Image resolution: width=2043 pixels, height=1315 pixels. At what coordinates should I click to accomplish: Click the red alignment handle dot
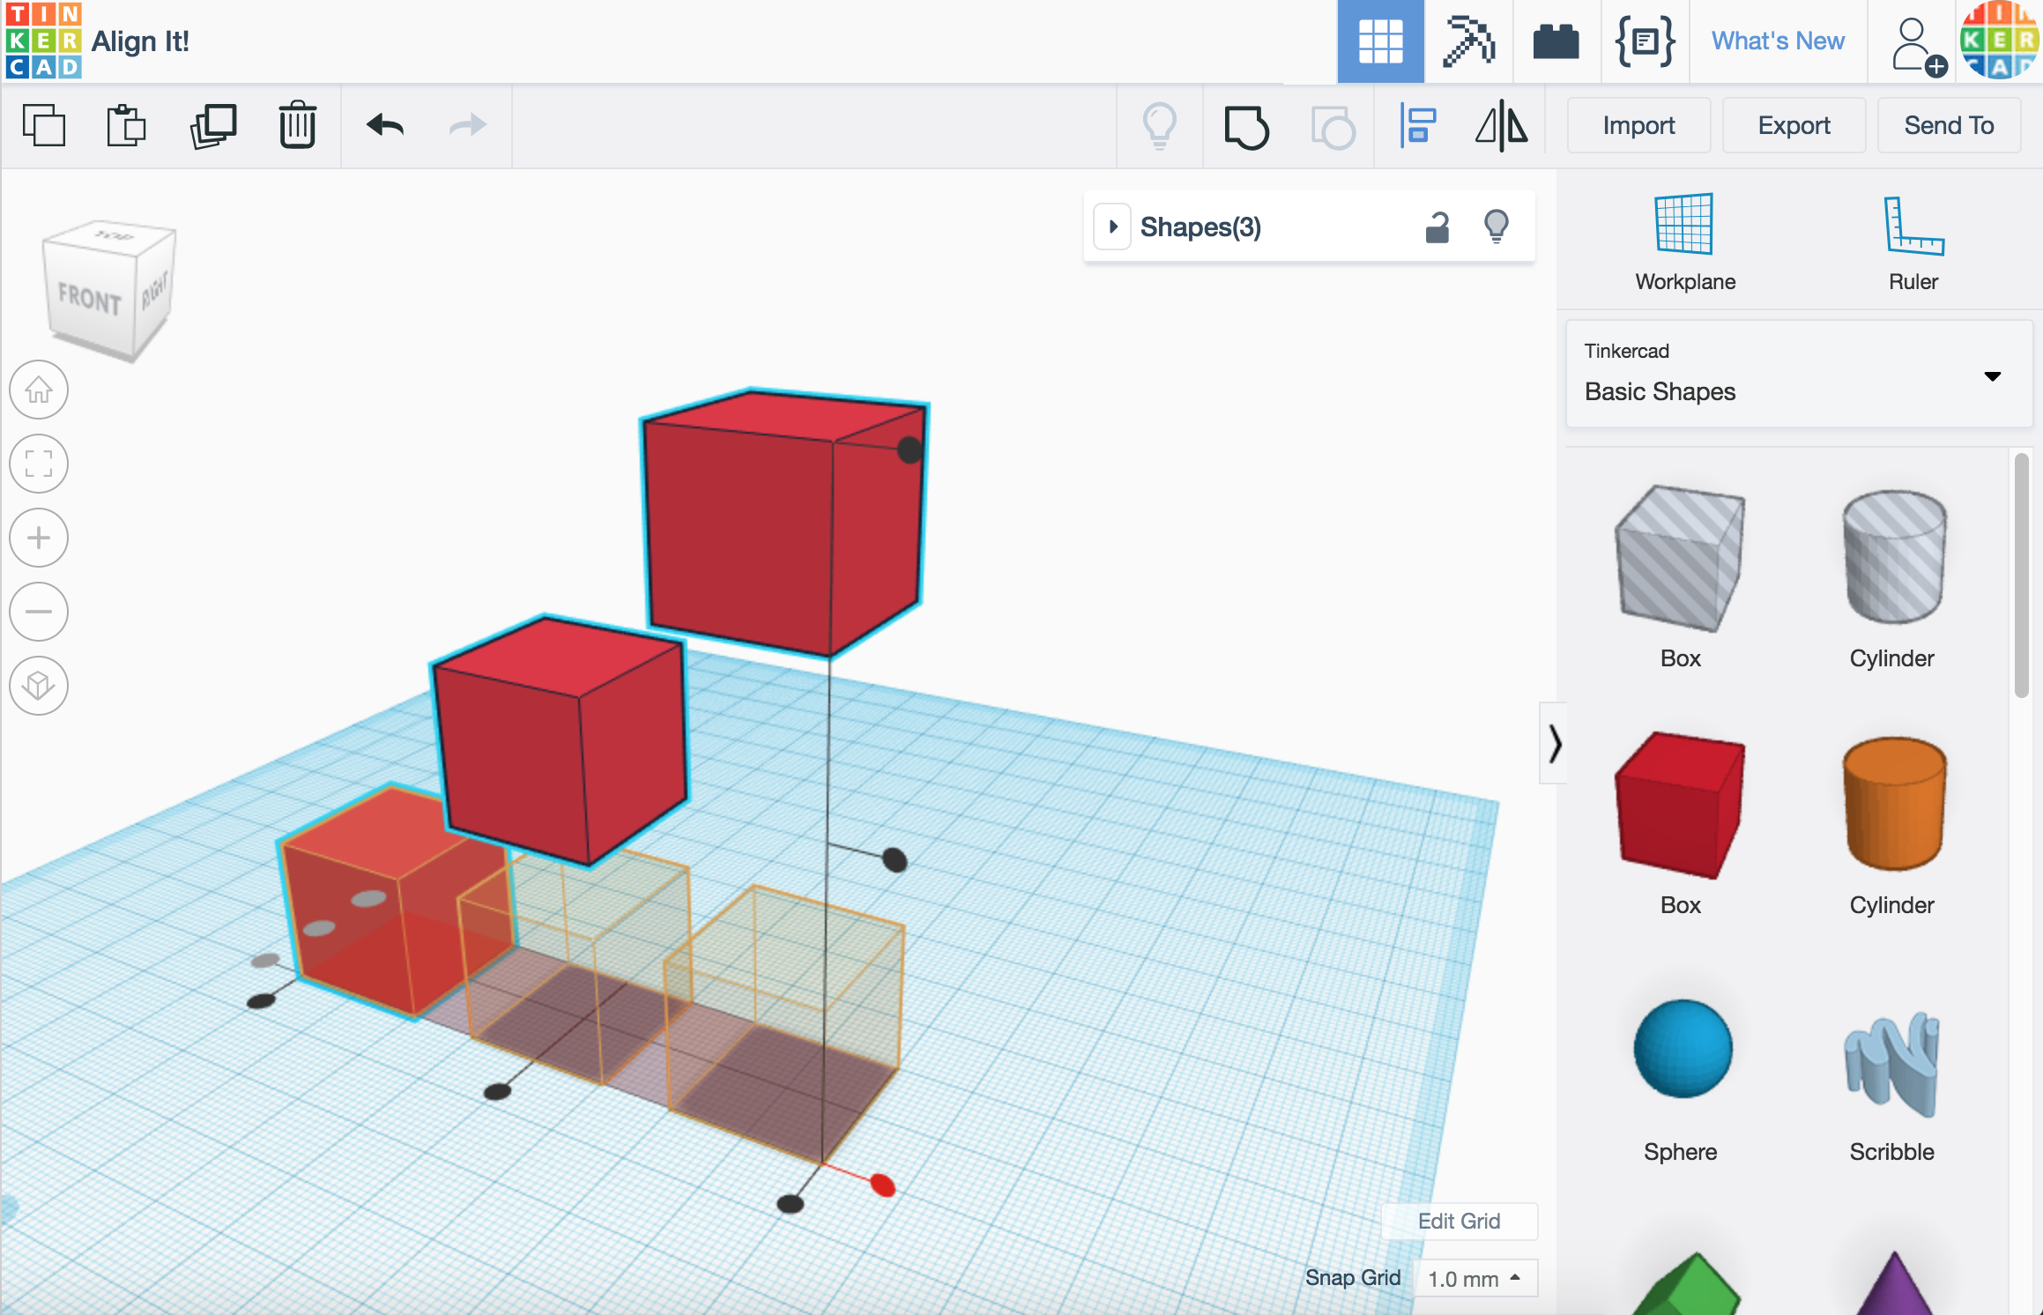click(882, 1185)
